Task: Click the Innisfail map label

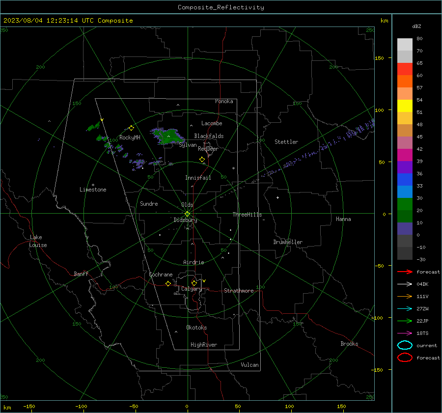Action: (198, 178)
